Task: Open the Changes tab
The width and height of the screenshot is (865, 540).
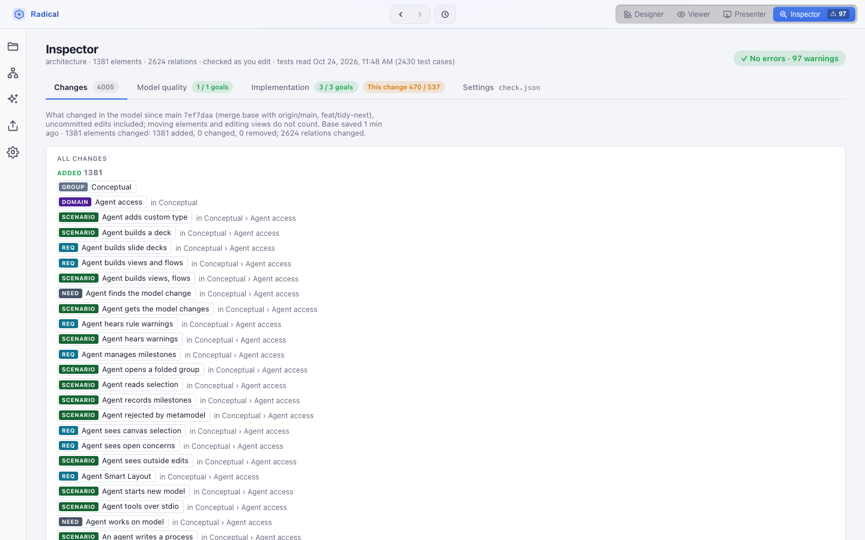Action: point(86,88)
